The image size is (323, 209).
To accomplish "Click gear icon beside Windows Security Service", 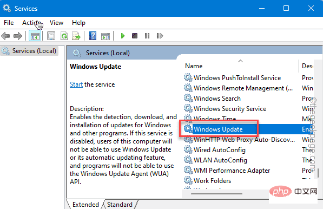I will tap(188, 108).
